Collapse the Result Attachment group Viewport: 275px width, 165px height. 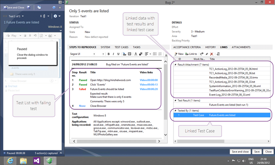[175, 64]
